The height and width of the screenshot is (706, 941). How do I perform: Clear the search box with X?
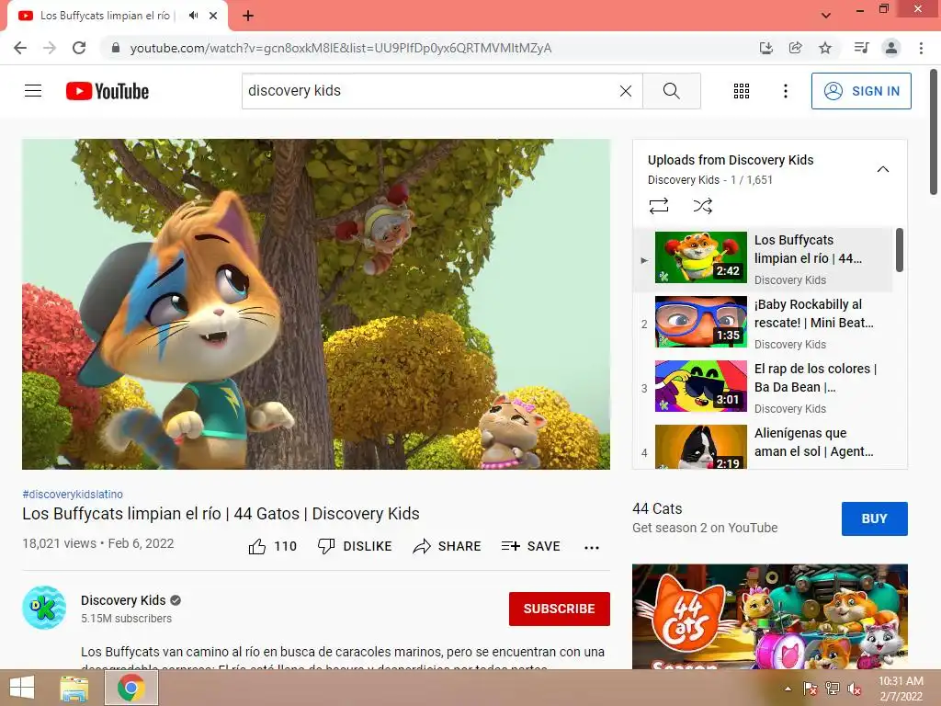point(625,91)
